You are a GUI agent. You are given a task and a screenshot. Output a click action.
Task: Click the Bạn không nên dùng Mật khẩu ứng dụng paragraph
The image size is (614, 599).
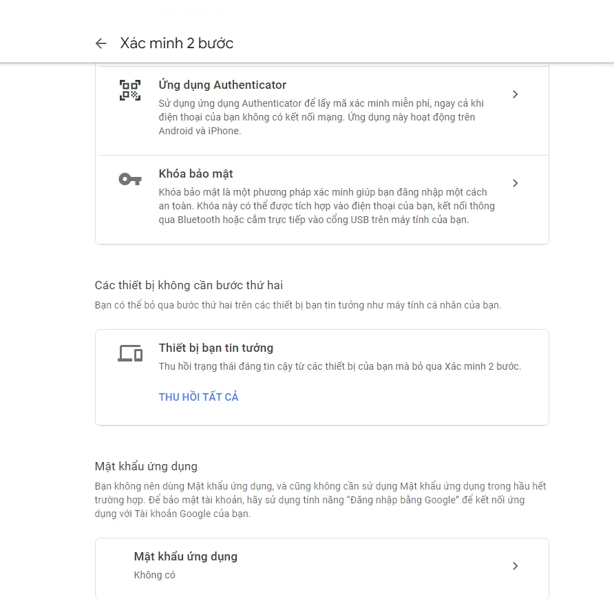point(320,500)
